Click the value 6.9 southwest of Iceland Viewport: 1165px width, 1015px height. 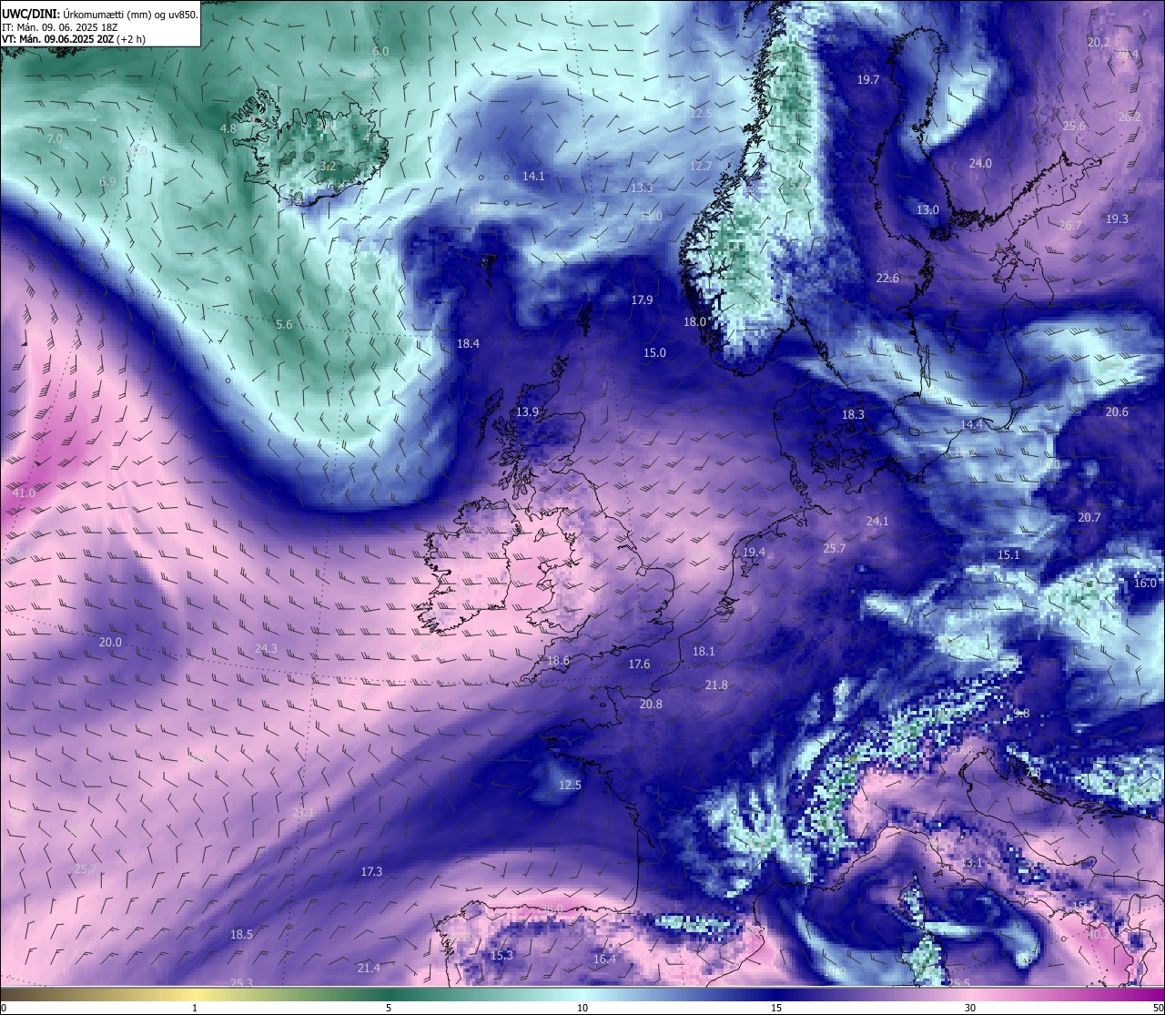click(x=107, y=182)
